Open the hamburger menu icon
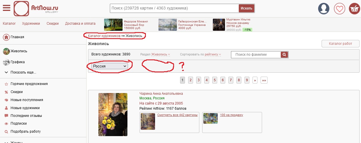Viewport: 361px width, 143px height. point(6,8)
